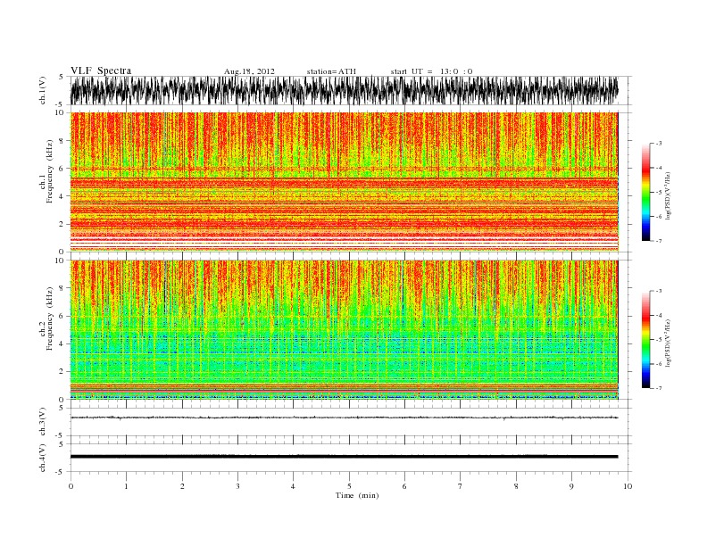707x546 pixels.
Task: Click the ch.1 spectrogram color scale bar
Action: click(645, 192)
